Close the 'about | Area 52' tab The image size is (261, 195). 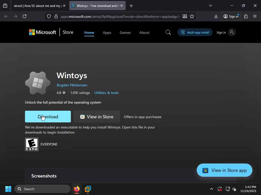click(x=64, y=6)
